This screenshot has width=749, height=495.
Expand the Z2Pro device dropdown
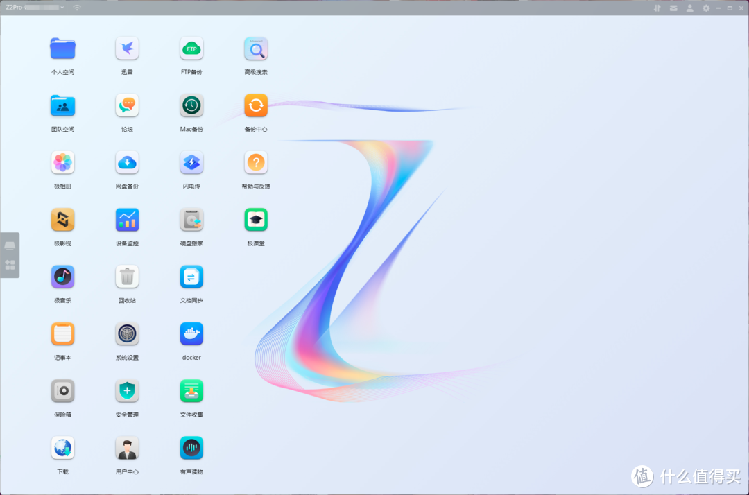point(62,8)
